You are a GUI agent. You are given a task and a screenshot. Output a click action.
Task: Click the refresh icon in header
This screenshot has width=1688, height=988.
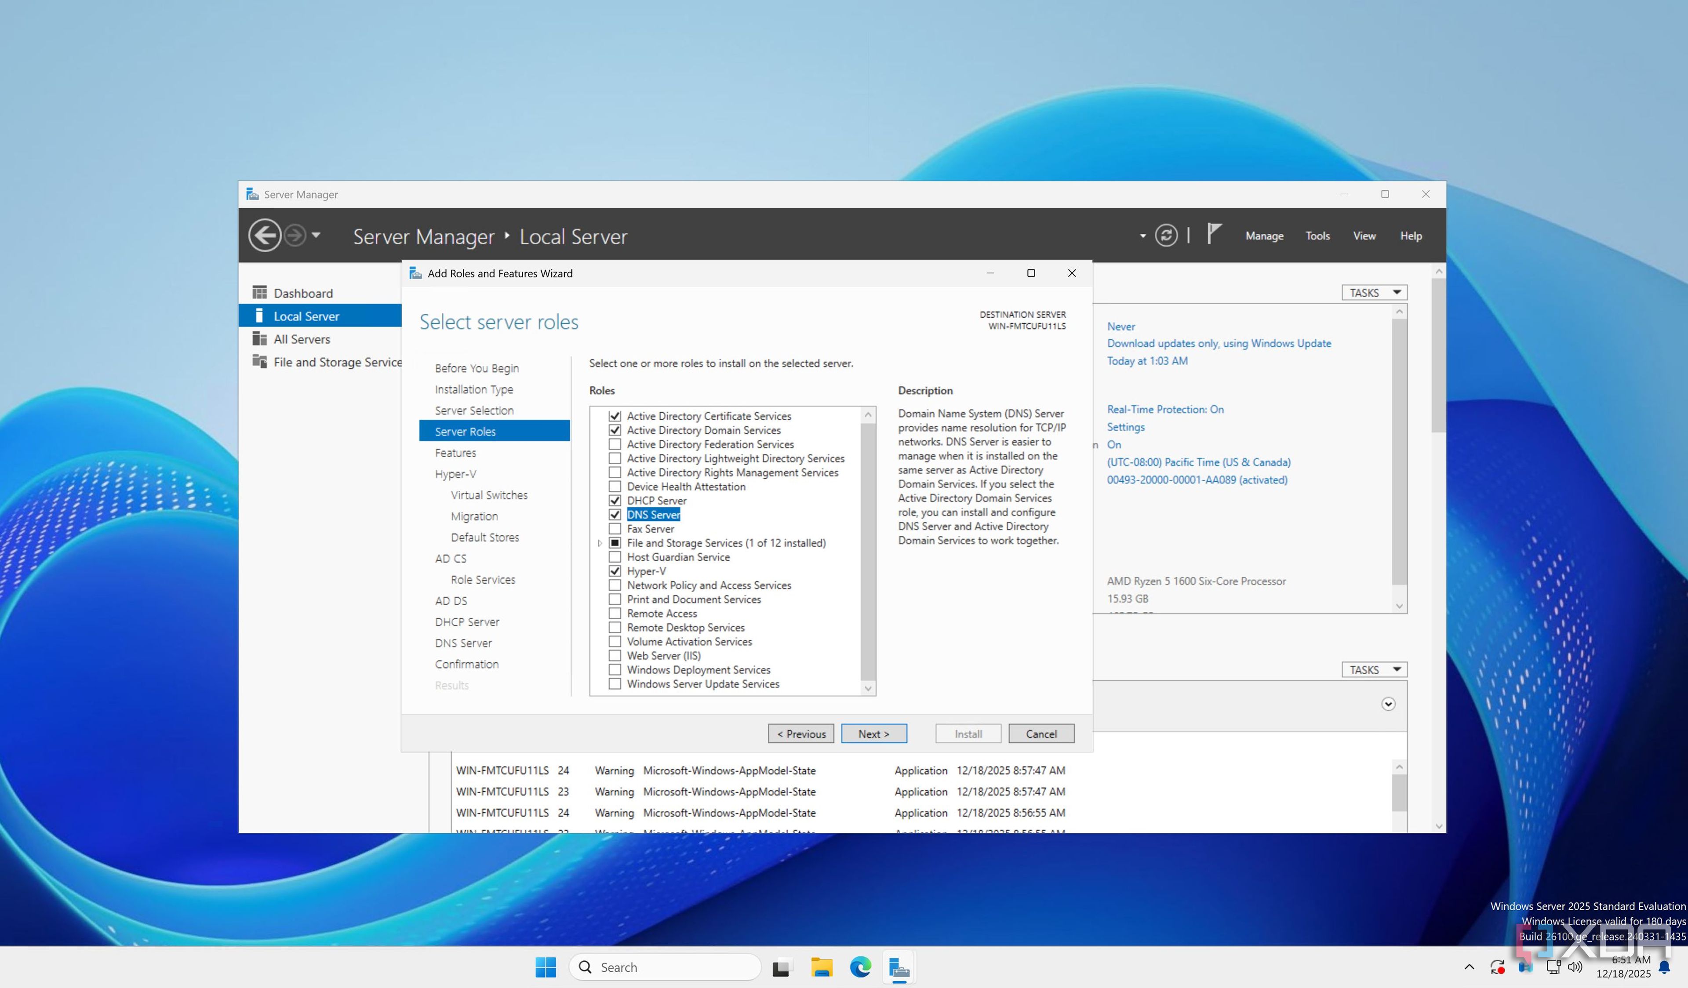(1165, 236)
